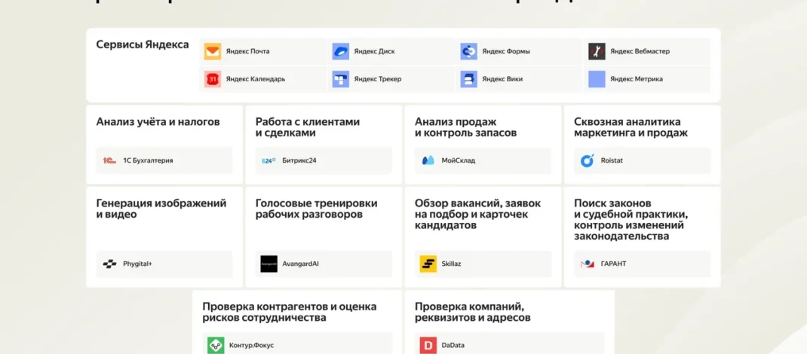807x354 pixels.
Task: Select the Яндекс Формы label
Action: (x=506, y=51)
